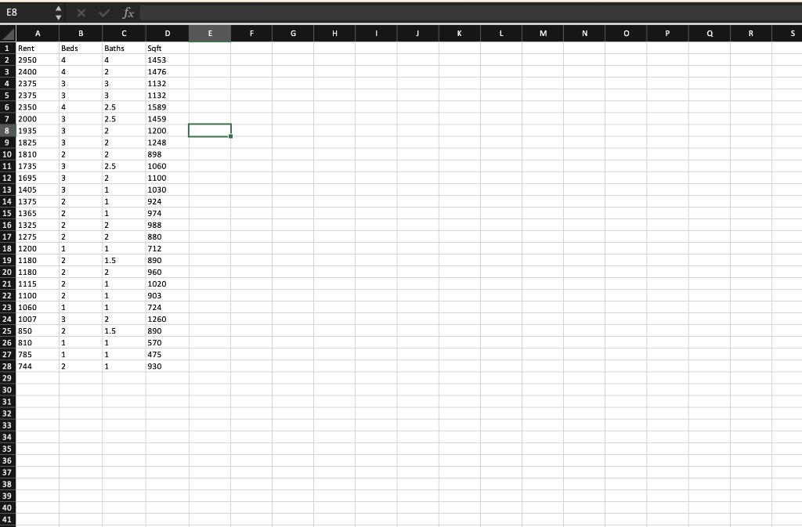The width and height of the screenshot is (802, 527).
Task: Select column E header
Action: click(x=210, y=33)
